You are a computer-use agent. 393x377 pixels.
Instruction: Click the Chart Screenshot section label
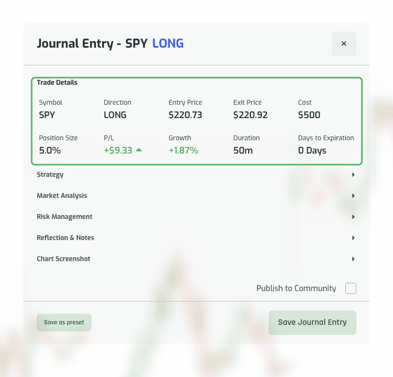[63, 258]
